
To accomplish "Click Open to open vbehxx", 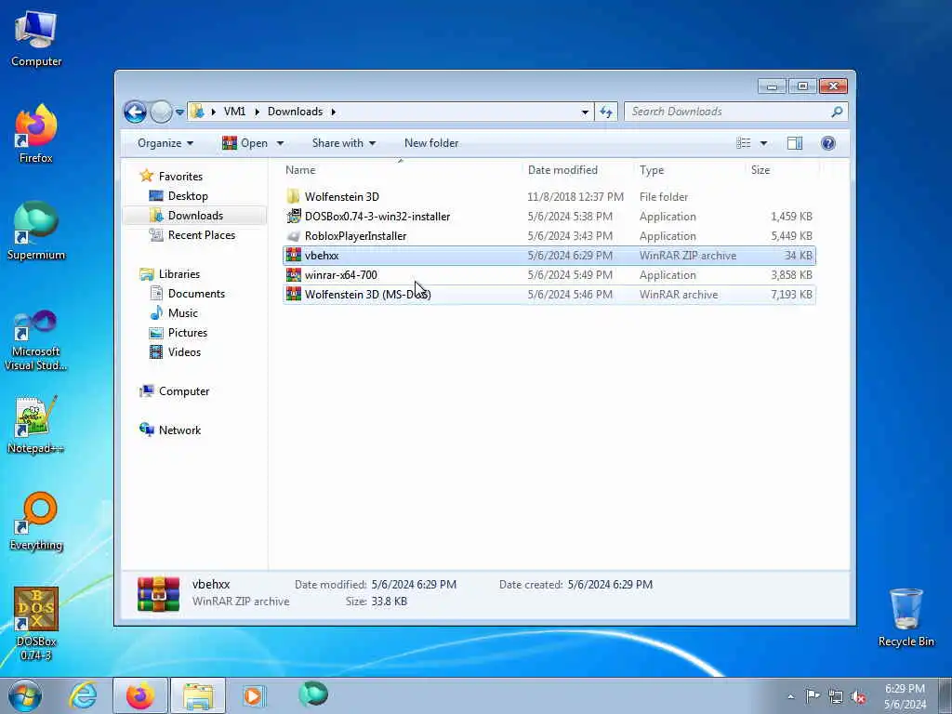I will [x=245, y=143].
